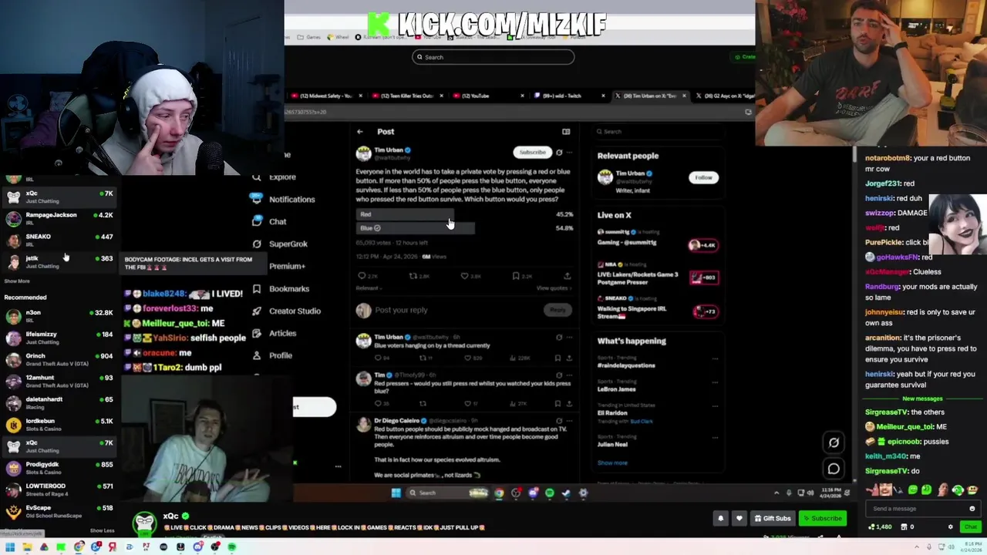Screen dimensions: 987x555
Task: Switch to Teen Killer Tries YouTube tab
Action: pos(407,96)
